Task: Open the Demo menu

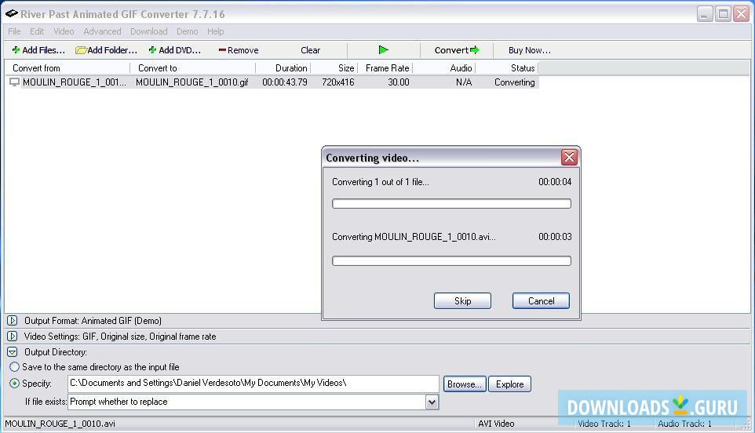Action: pyautogui.click(x=187, y=31)
